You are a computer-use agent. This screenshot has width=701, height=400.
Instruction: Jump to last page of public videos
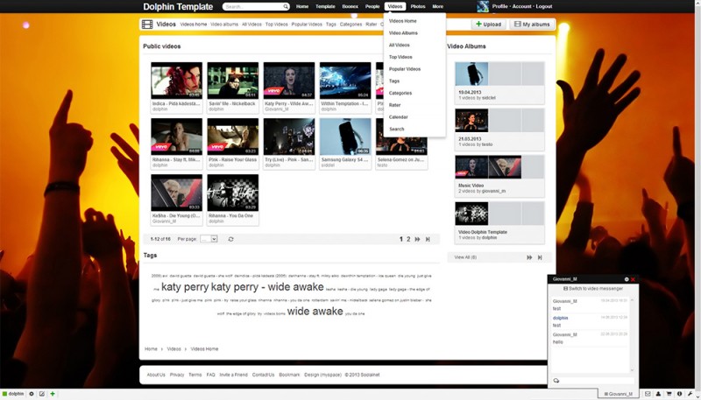coord(428,239)
